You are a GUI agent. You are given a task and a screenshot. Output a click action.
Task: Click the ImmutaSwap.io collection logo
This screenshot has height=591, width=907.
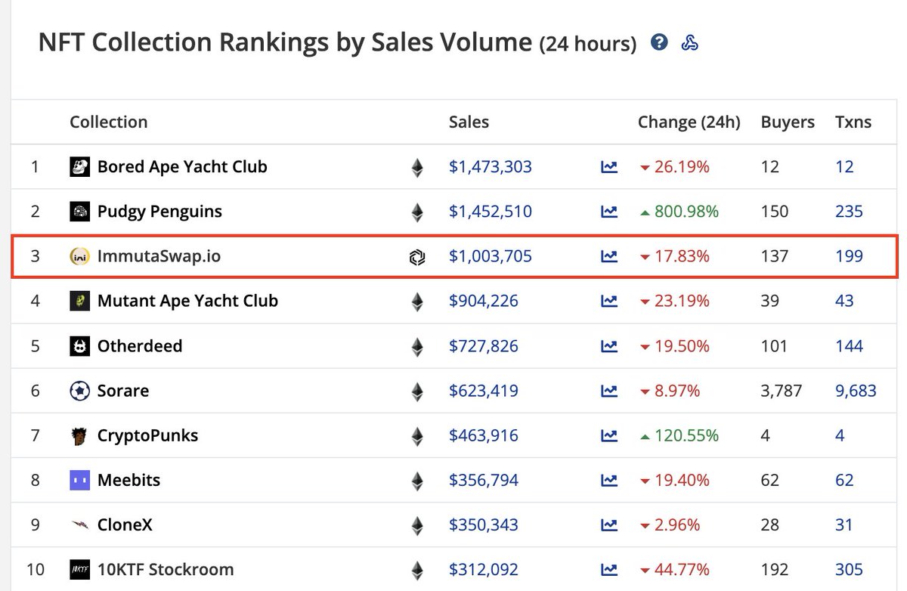79,256
